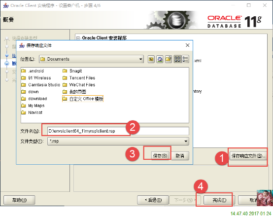Click the WeChat Files folder name
This screenshot has height=218, width=273.
coord(82,85)
